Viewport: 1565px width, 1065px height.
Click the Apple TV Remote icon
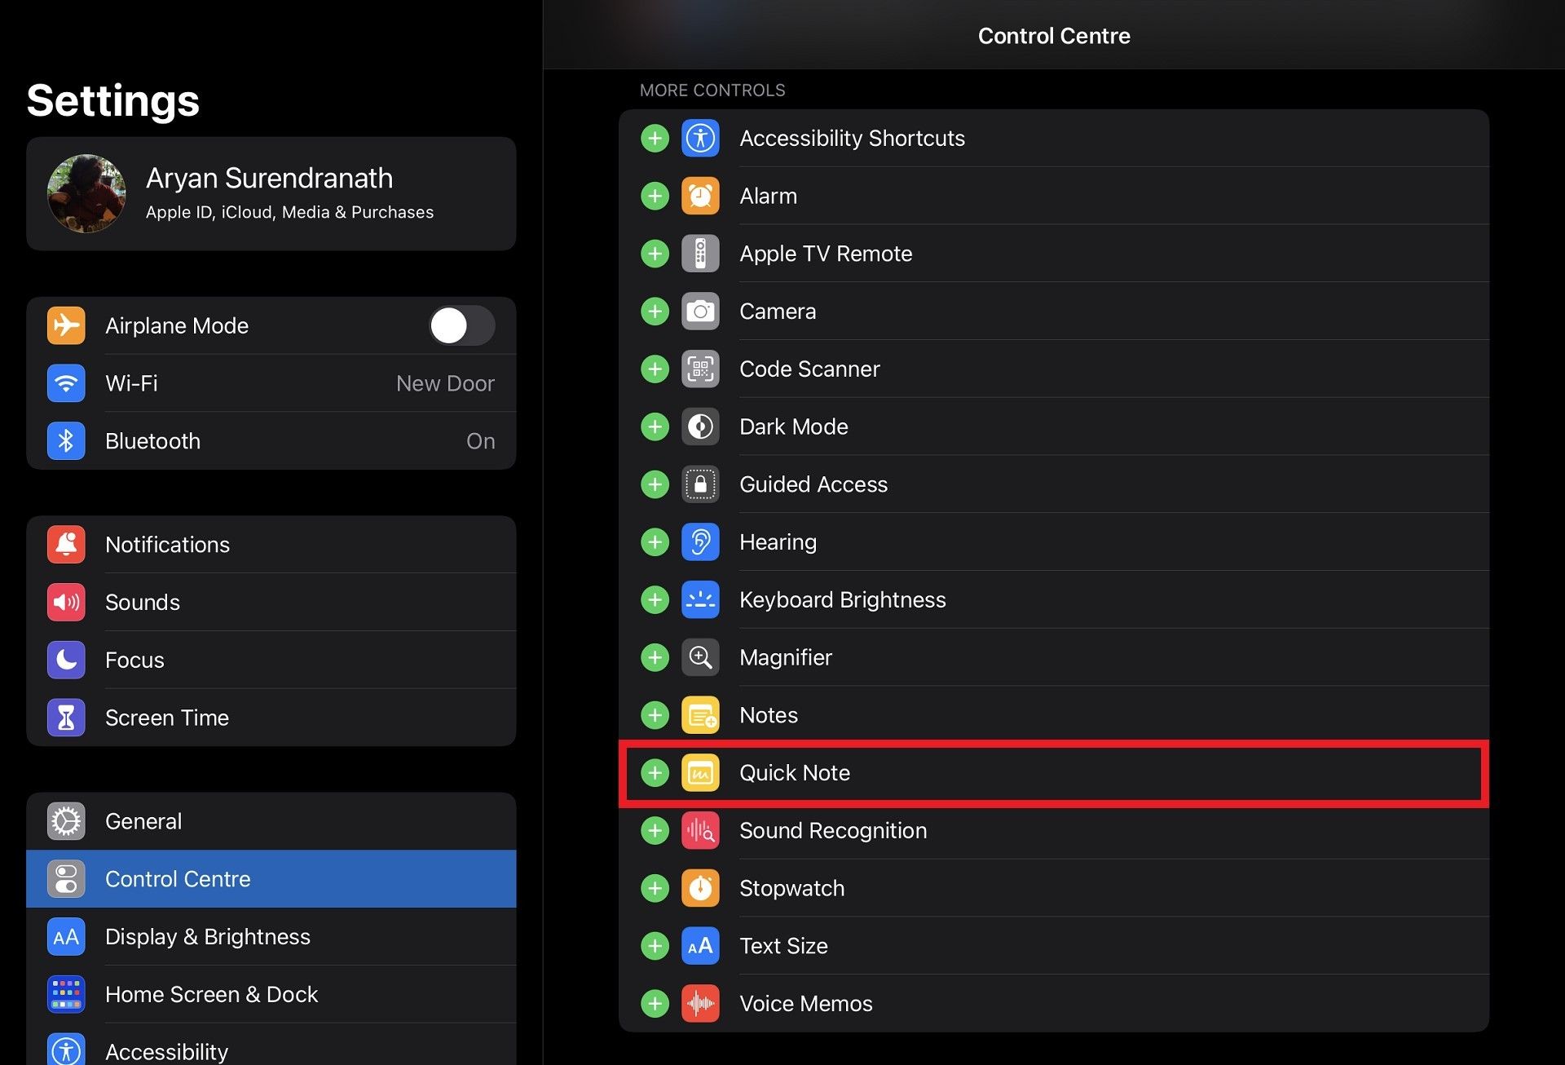pos(700,254)
